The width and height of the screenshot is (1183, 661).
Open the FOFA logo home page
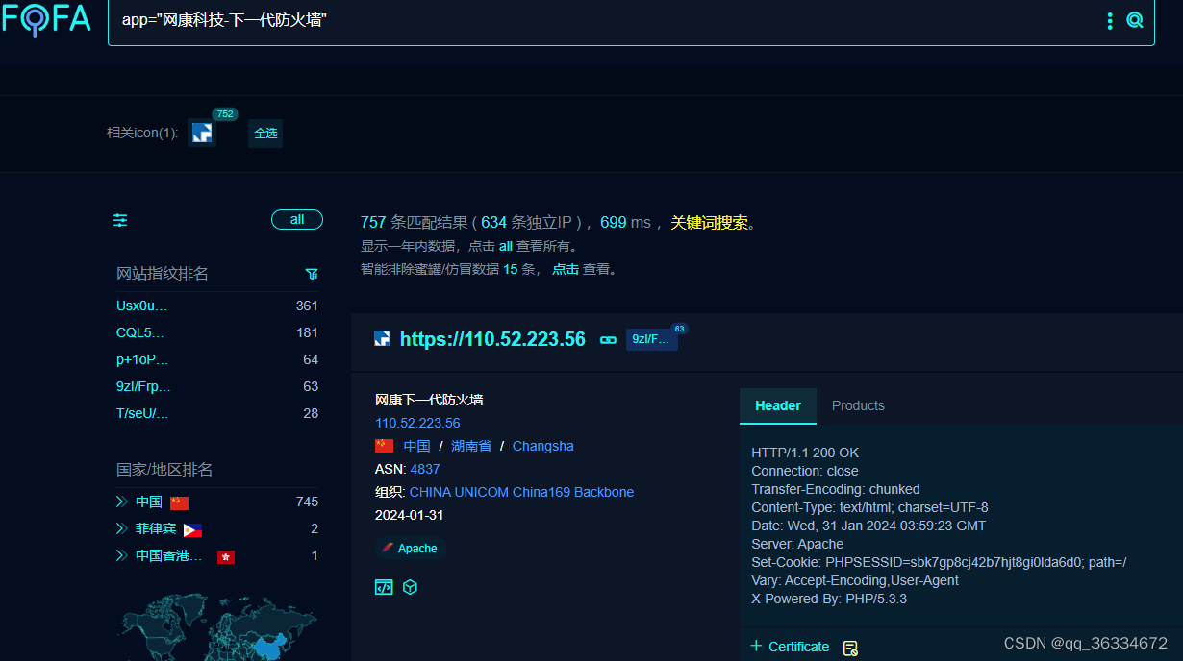(46, 19)
